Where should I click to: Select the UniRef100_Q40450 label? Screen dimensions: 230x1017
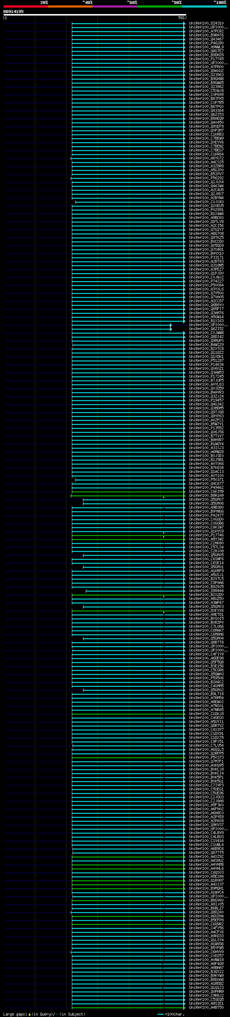point(206,122)
